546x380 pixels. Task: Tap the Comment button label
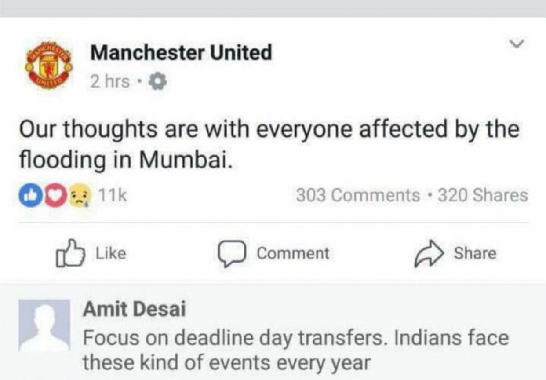293,254
